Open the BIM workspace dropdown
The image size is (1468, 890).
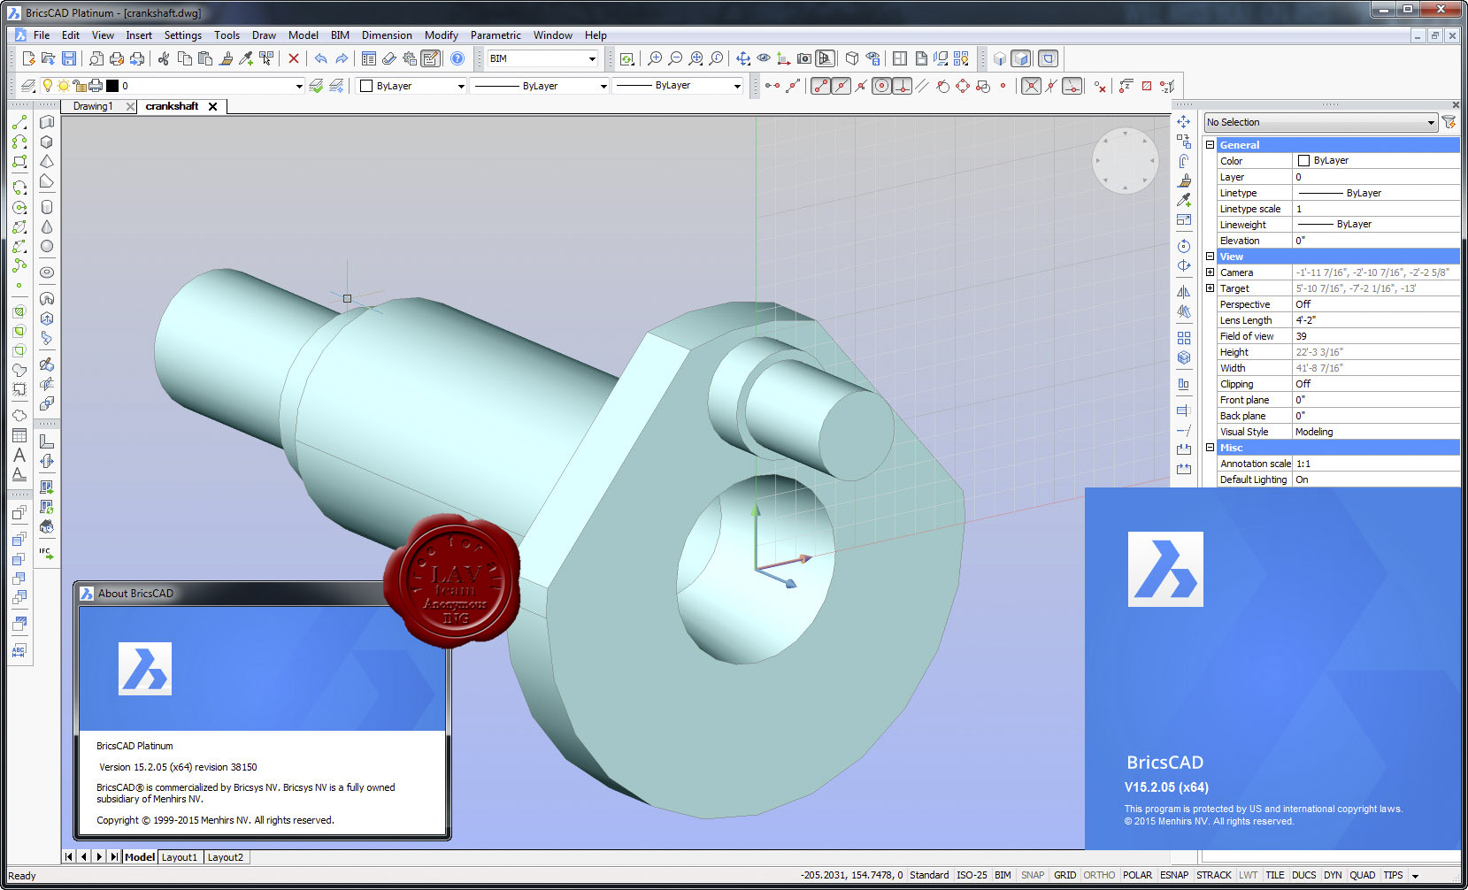coord(592,58)
